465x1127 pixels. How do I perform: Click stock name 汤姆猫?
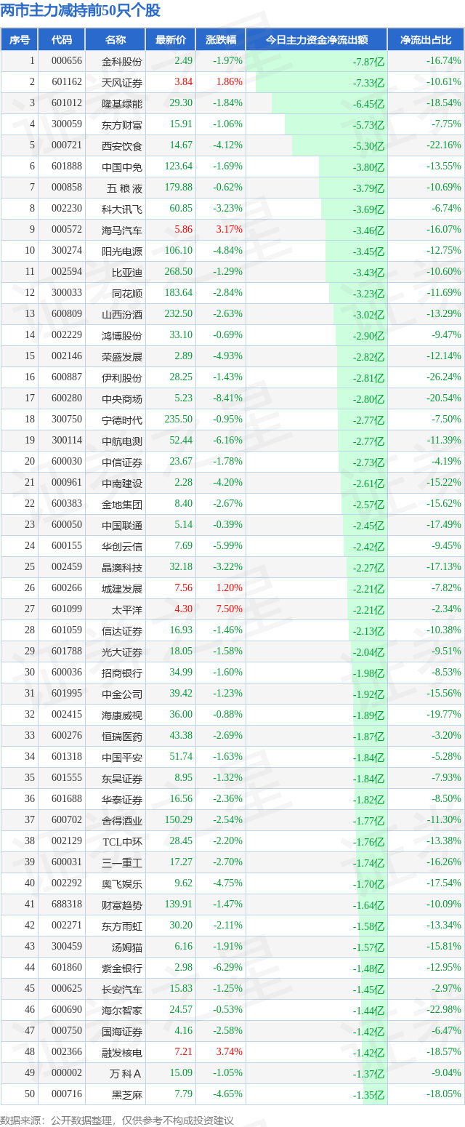point(127,947)
